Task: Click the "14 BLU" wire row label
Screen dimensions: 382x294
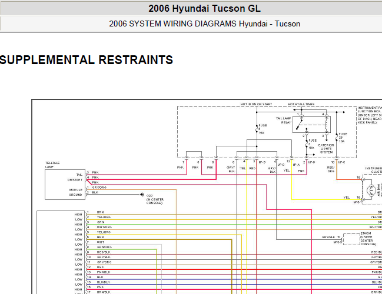Action: coord(95,277)
